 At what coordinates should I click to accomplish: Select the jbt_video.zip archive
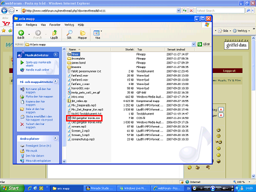(77, 101)
